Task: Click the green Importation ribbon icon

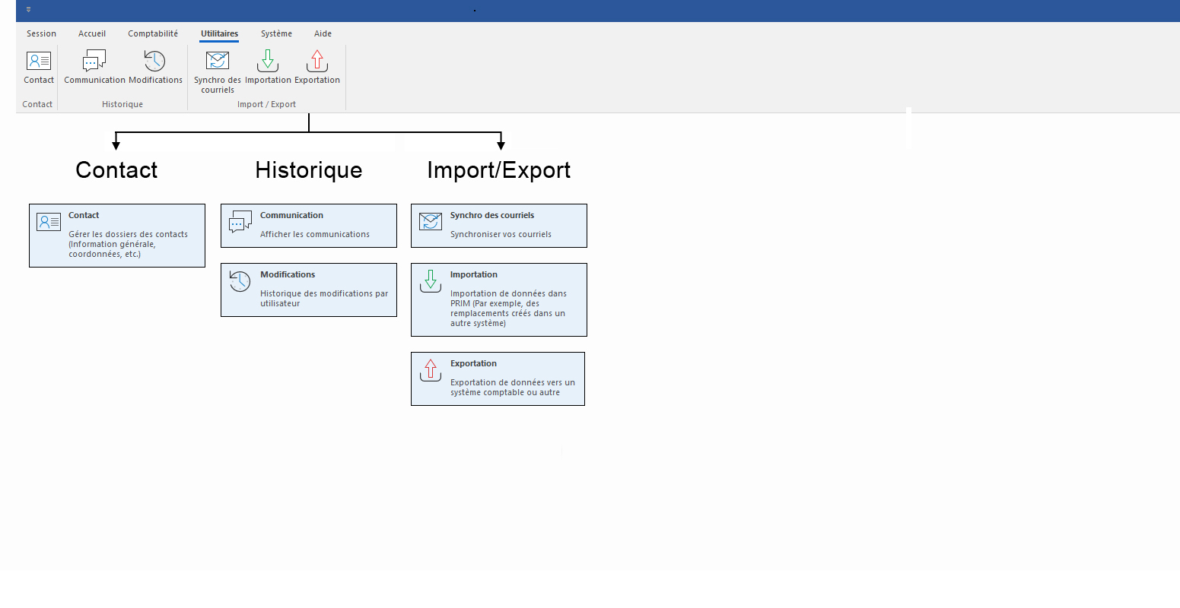Action: click(268, 62)
